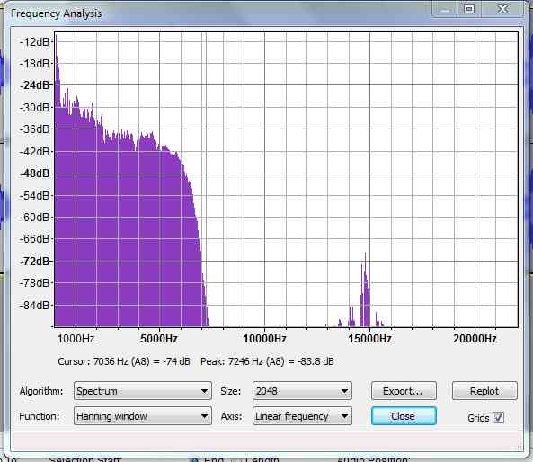Click the Close button
Screen dimensions: 533x462
pyautogui.click(x=404, y=416)
